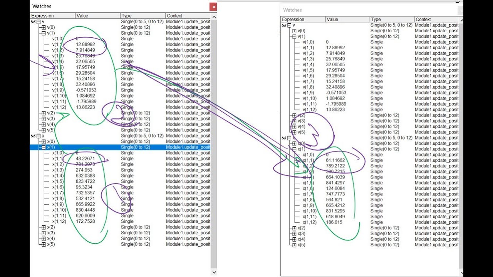Collapse v(1) in right Watches window
Image resolution: width=493 pixels, height=277 pixels.
[294, 37]
